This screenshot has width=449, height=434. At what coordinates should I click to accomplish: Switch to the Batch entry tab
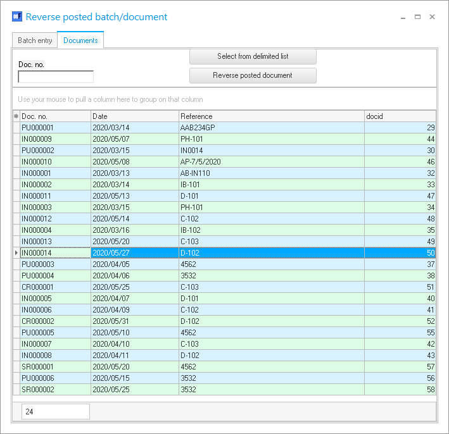(x=35, y=40)
